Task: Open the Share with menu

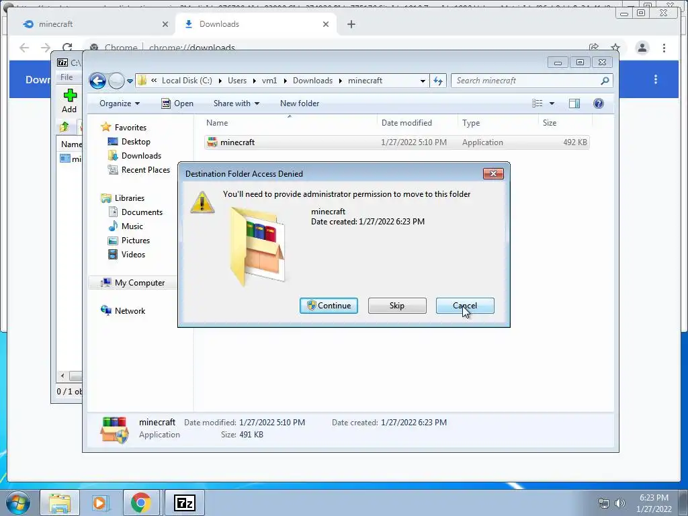Action: tap(236, 103)
